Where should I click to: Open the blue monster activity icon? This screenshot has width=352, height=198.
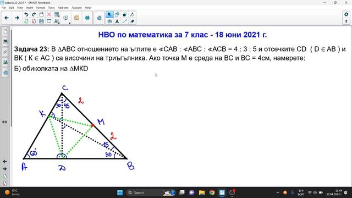pos(87,18)
